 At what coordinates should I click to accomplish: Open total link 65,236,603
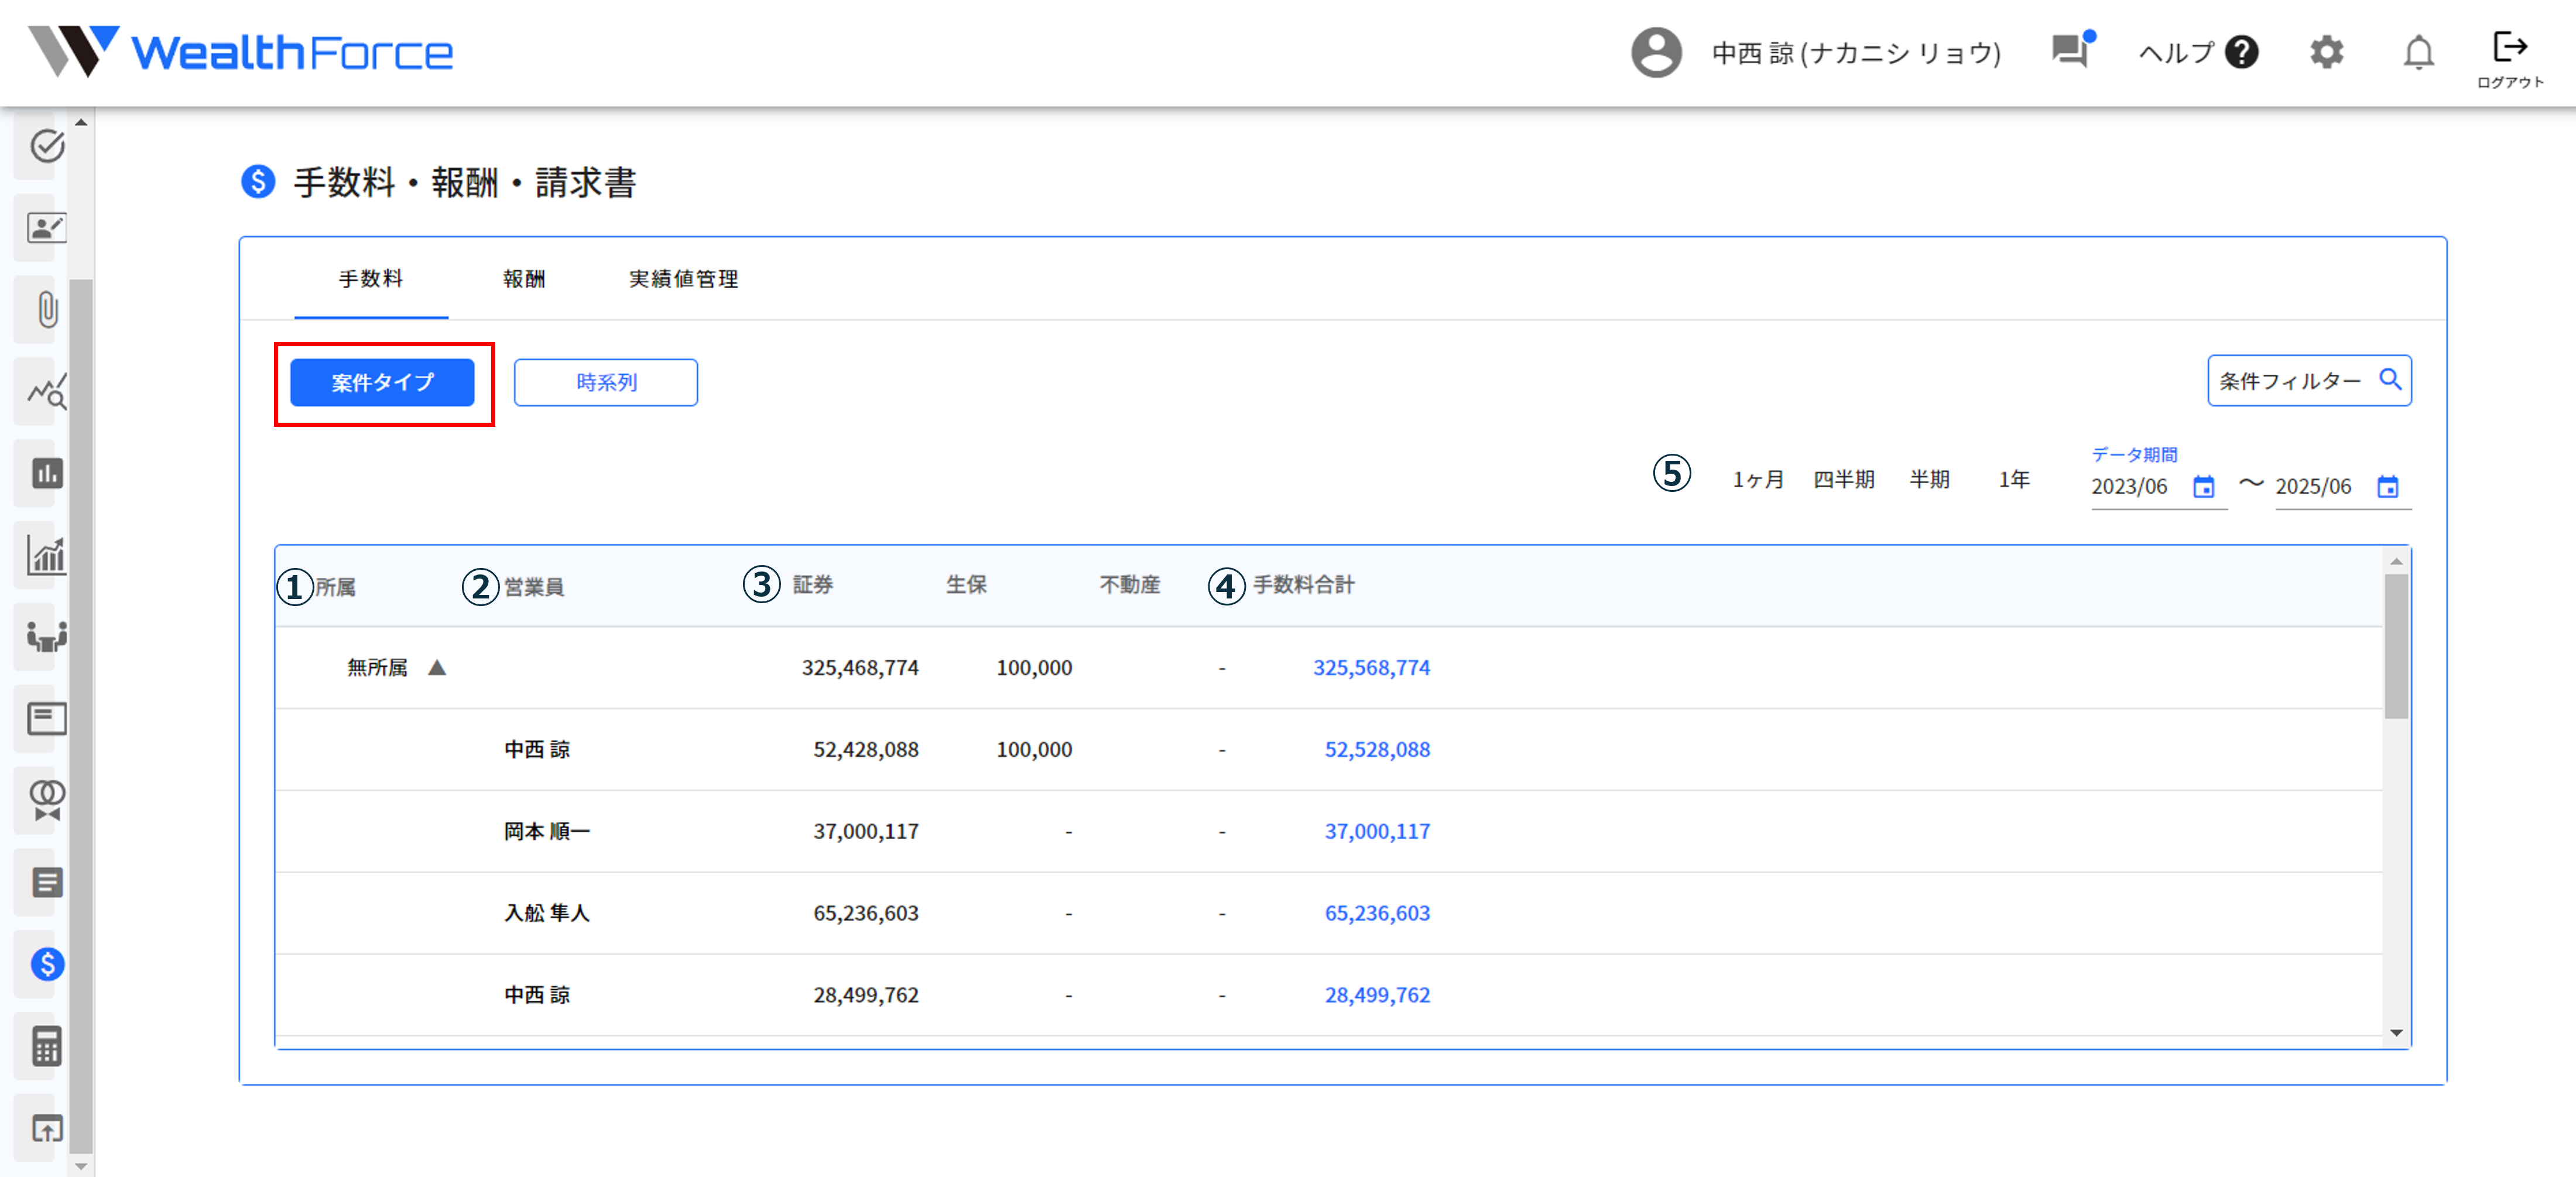(1377, 914)
